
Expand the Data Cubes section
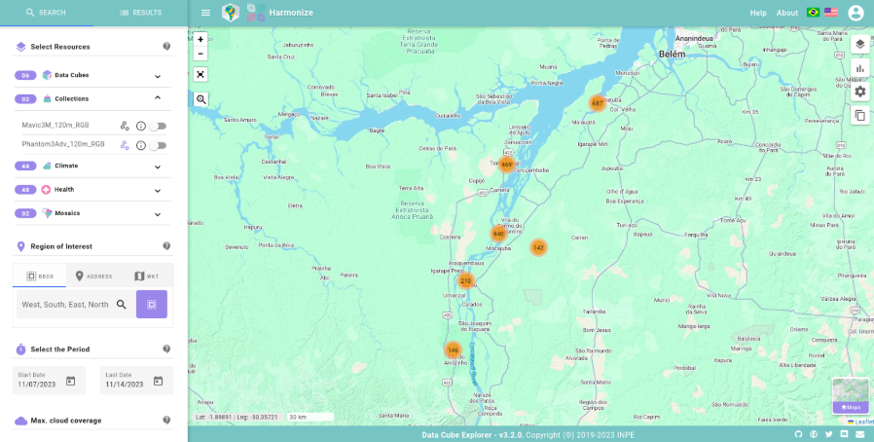pos(157,76)
